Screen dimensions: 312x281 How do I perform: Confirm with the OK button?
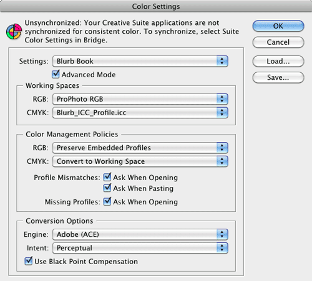278,26
